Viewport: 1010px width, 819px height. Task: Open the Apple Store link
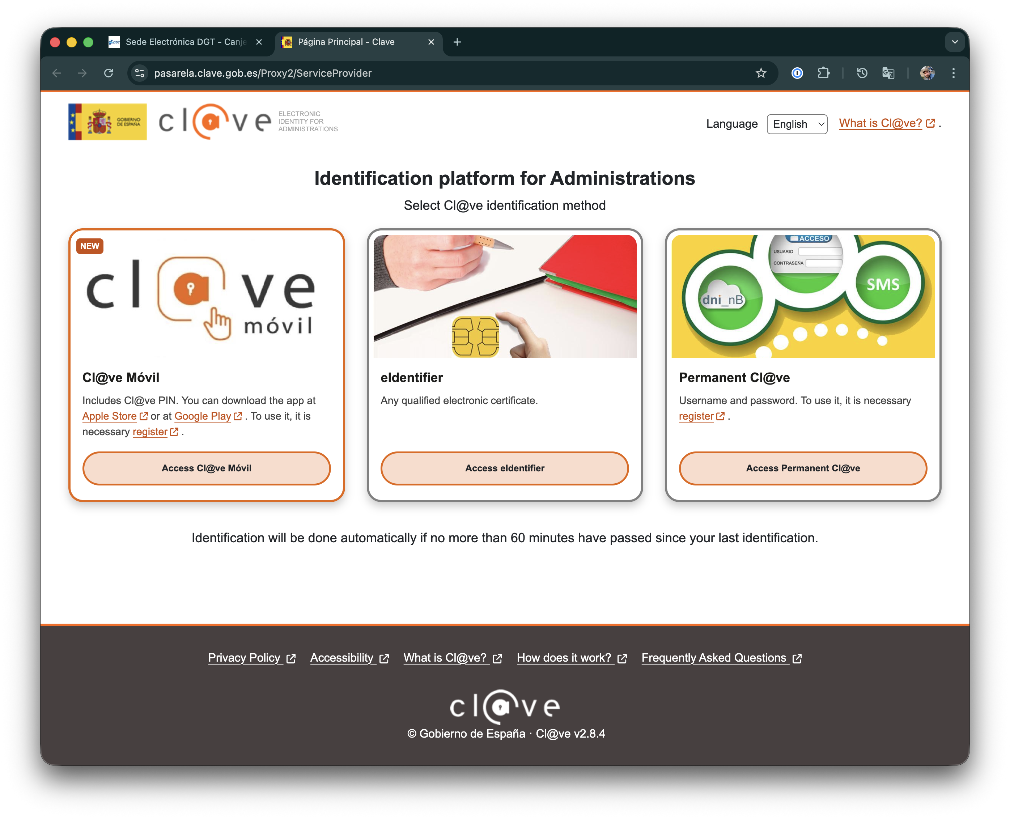pos(110,416)
